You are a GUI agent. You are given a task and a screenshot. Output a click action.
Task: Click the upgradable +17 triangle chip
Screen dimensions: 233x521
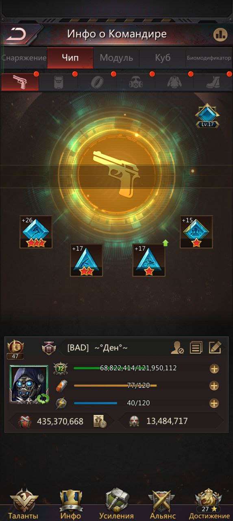[149, 260]
